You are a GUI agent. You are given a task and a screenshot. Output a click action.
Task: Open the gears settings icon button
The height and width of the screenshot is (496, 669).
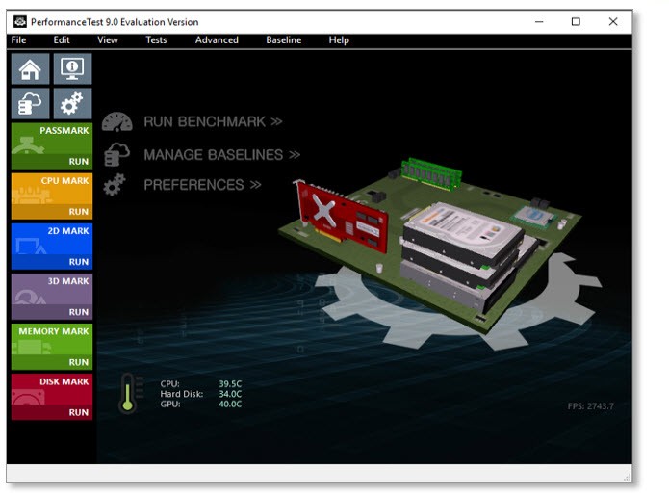click(72, 104)
